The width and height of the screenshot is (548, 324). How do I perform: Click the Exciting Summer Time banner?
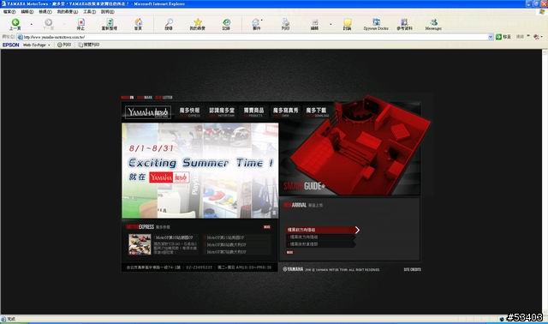tap(200, 171)
